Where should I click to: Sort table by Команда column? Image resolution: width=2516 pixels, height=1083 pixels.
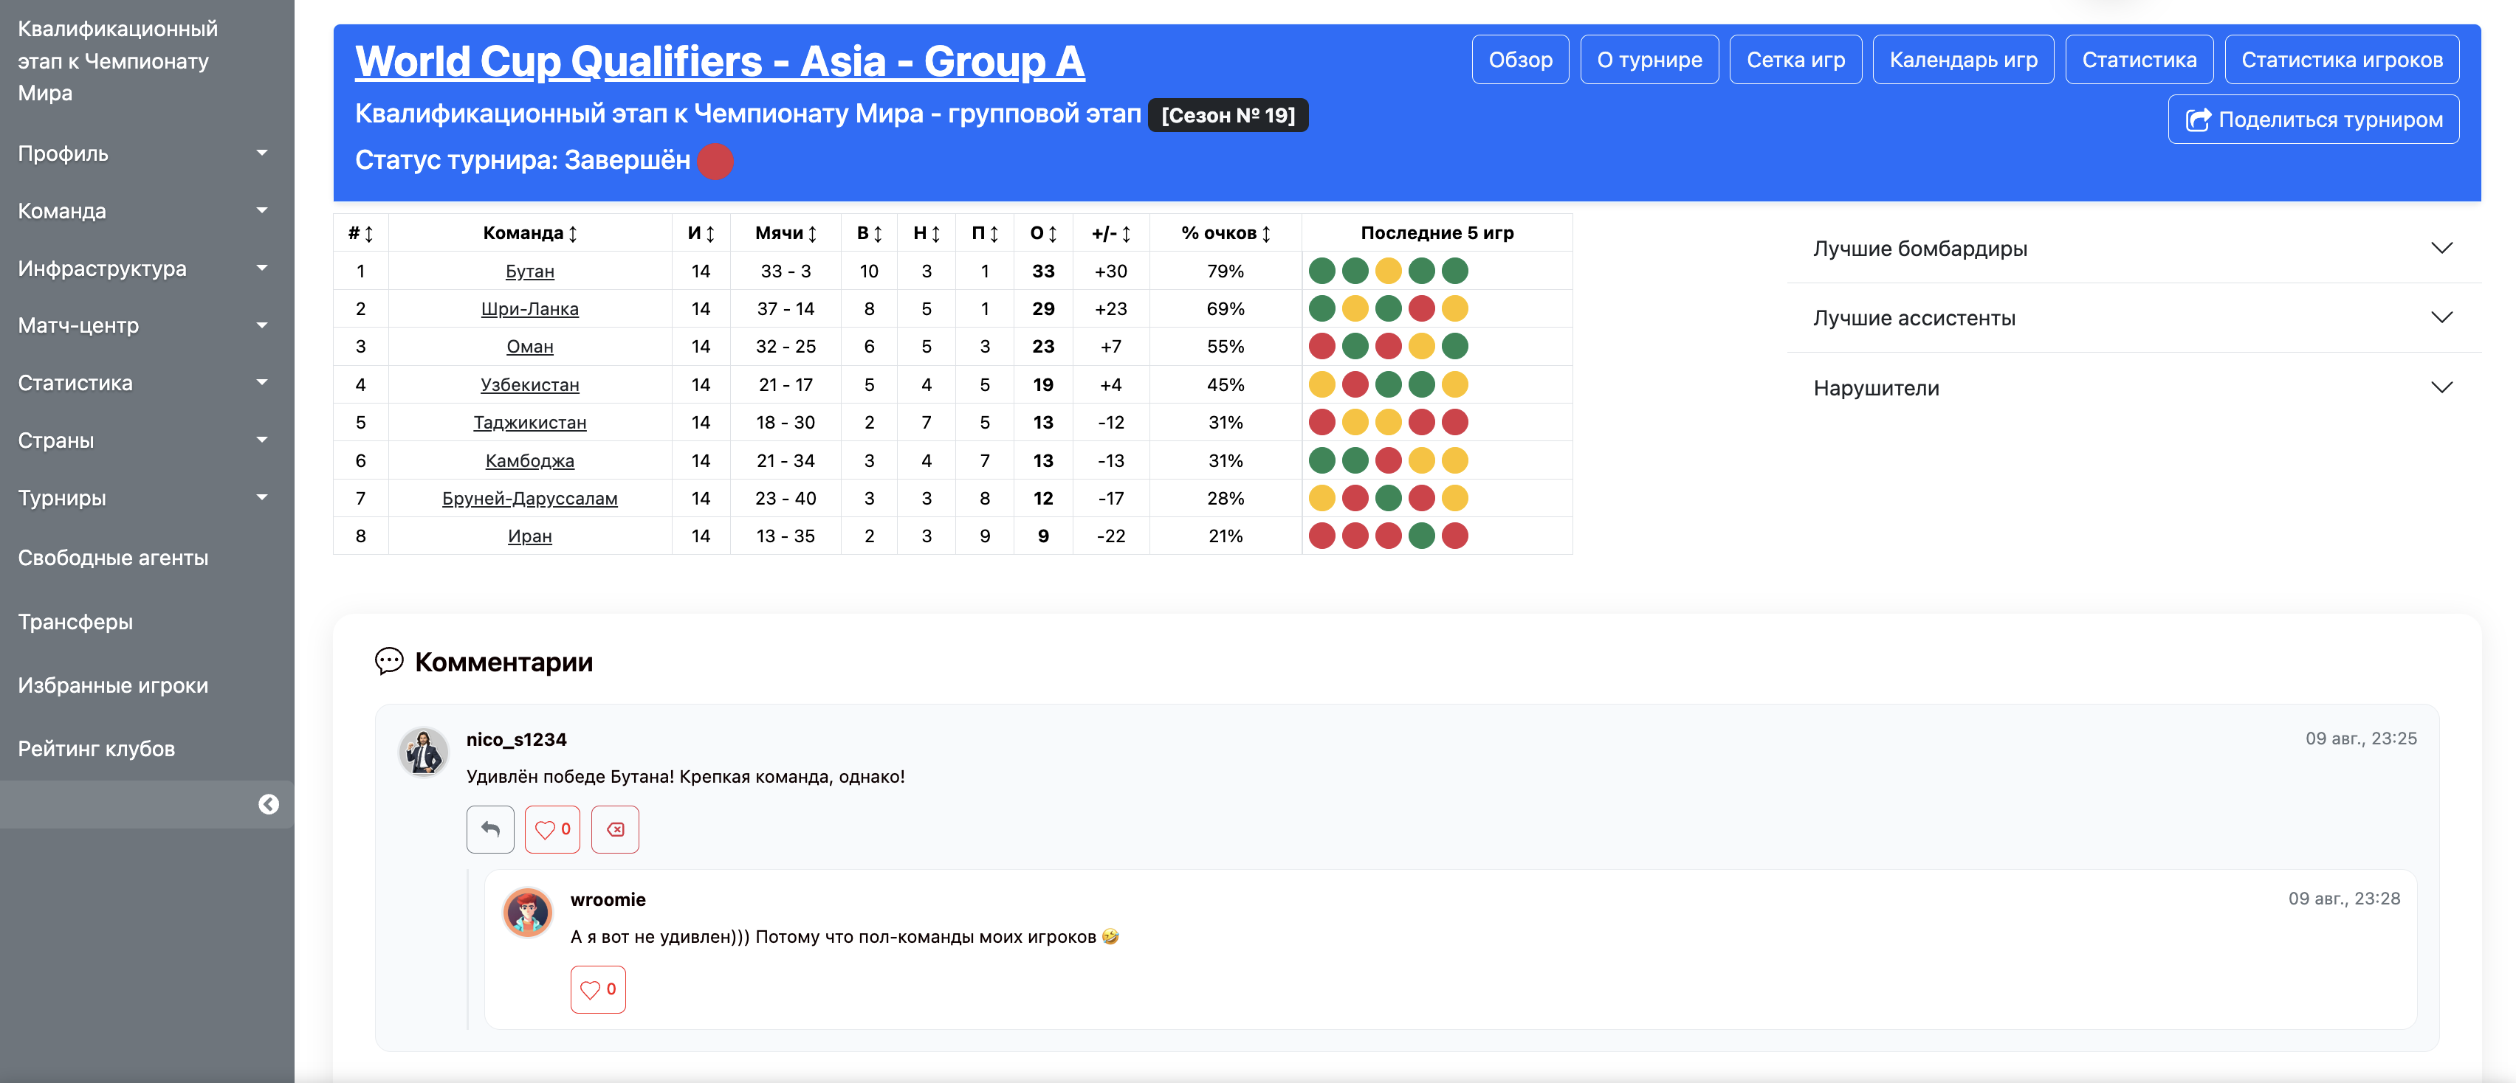530,233
